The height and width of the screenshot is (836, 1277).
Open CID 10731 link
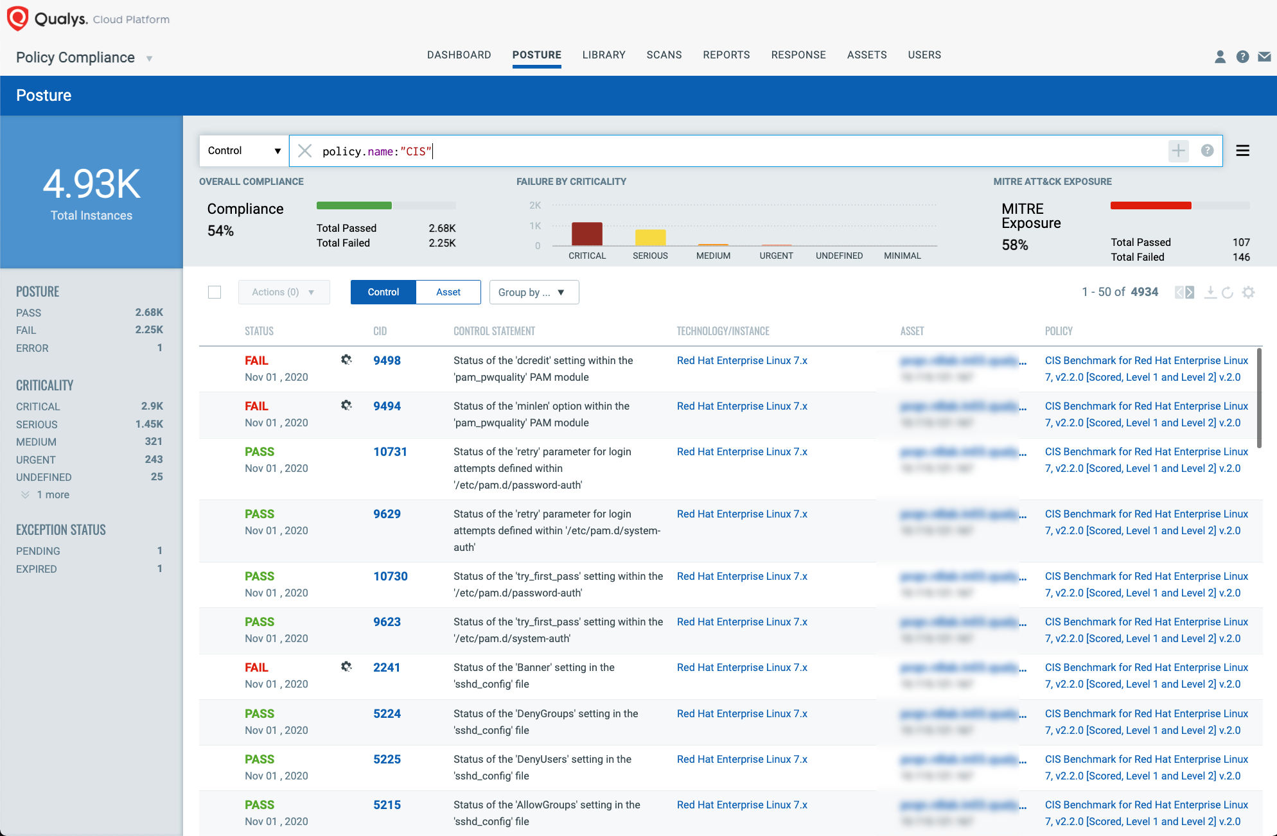click(x=390, y=451)
